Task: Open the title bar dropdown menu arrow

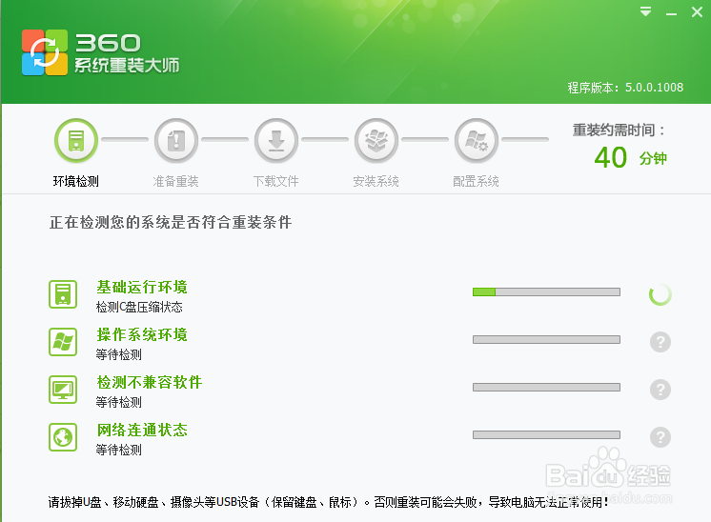Action: [646, 12]
